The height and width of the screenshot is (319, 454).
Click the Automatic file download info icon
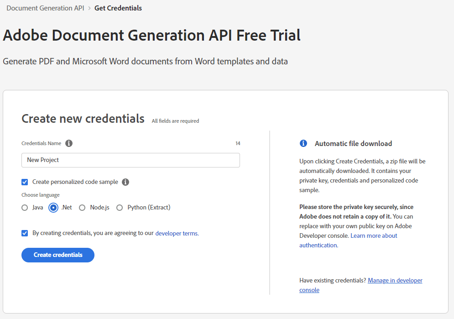(x=303, y=143)
